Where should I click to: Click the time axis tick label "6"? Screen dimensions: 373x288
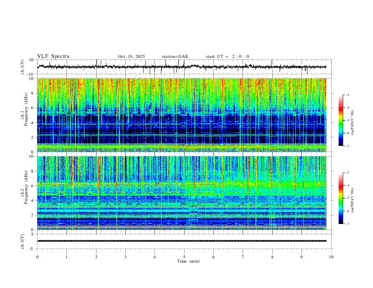tap(213, 257)
